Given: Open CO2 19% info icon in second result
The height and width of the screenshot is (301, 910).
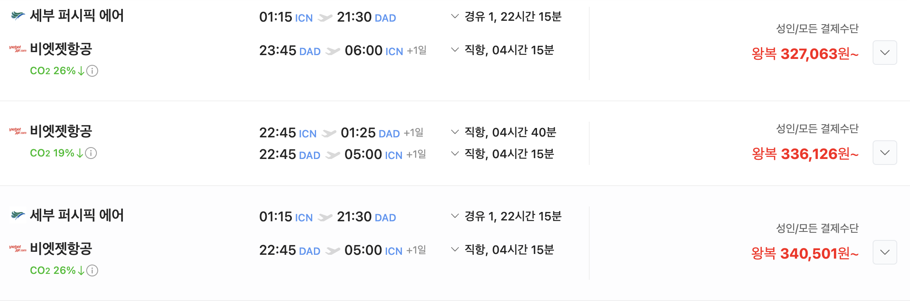Looking at the screenshot, I should 91,153.
